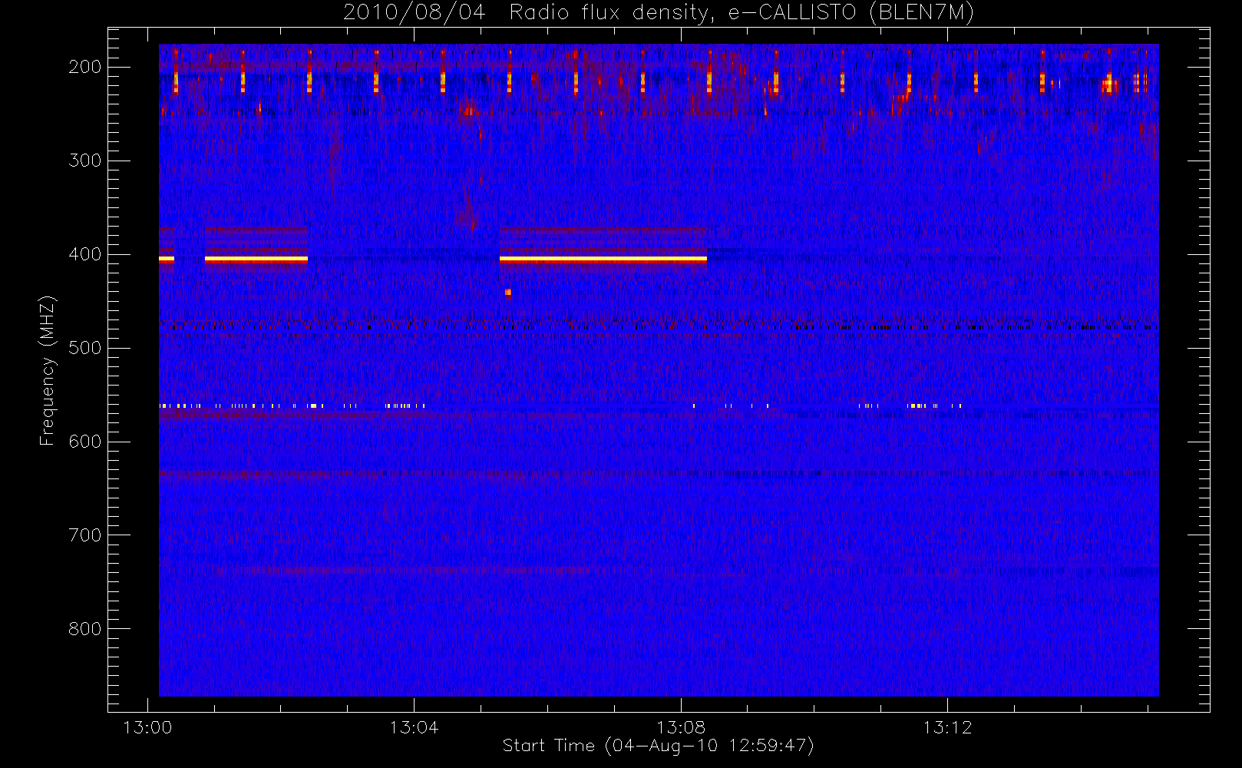Click the 'Start Time (04-Aug-10 12:59:47)' label
This screenshot has height=768, width=1242.
(658, 746)
